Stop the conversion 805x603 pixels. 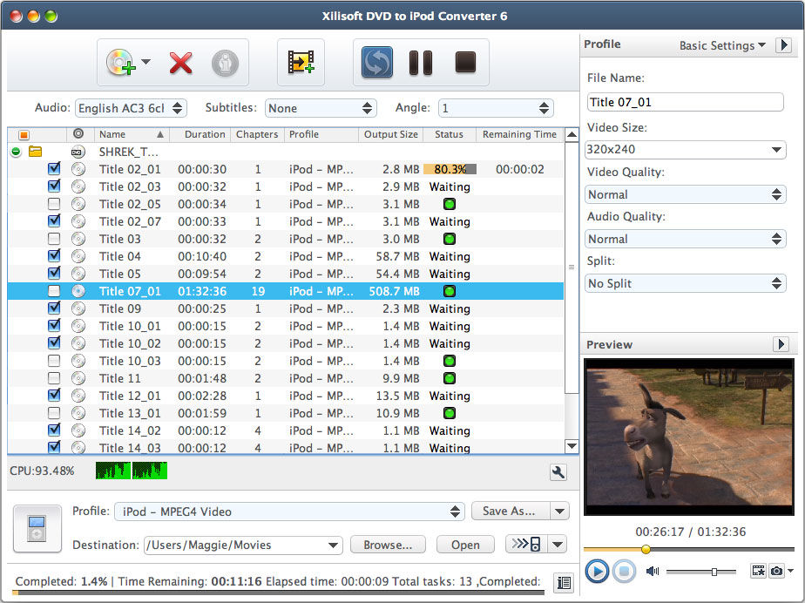point(465,62)
